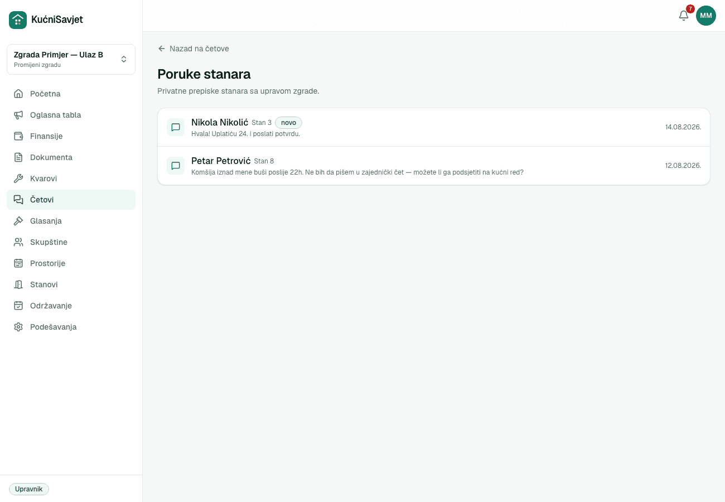Click the Kvarovi wrench icon
725x502 pixels.
click(x=18, y=178)
